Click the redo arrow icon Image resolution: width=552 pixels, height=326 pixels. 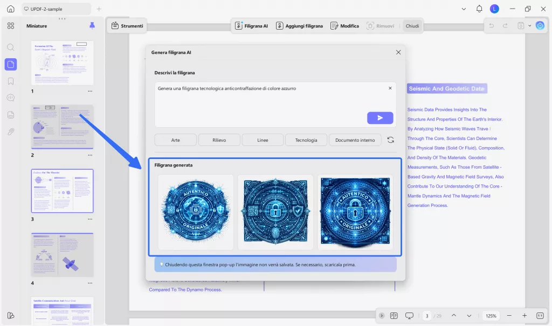(x=505, y=26)
